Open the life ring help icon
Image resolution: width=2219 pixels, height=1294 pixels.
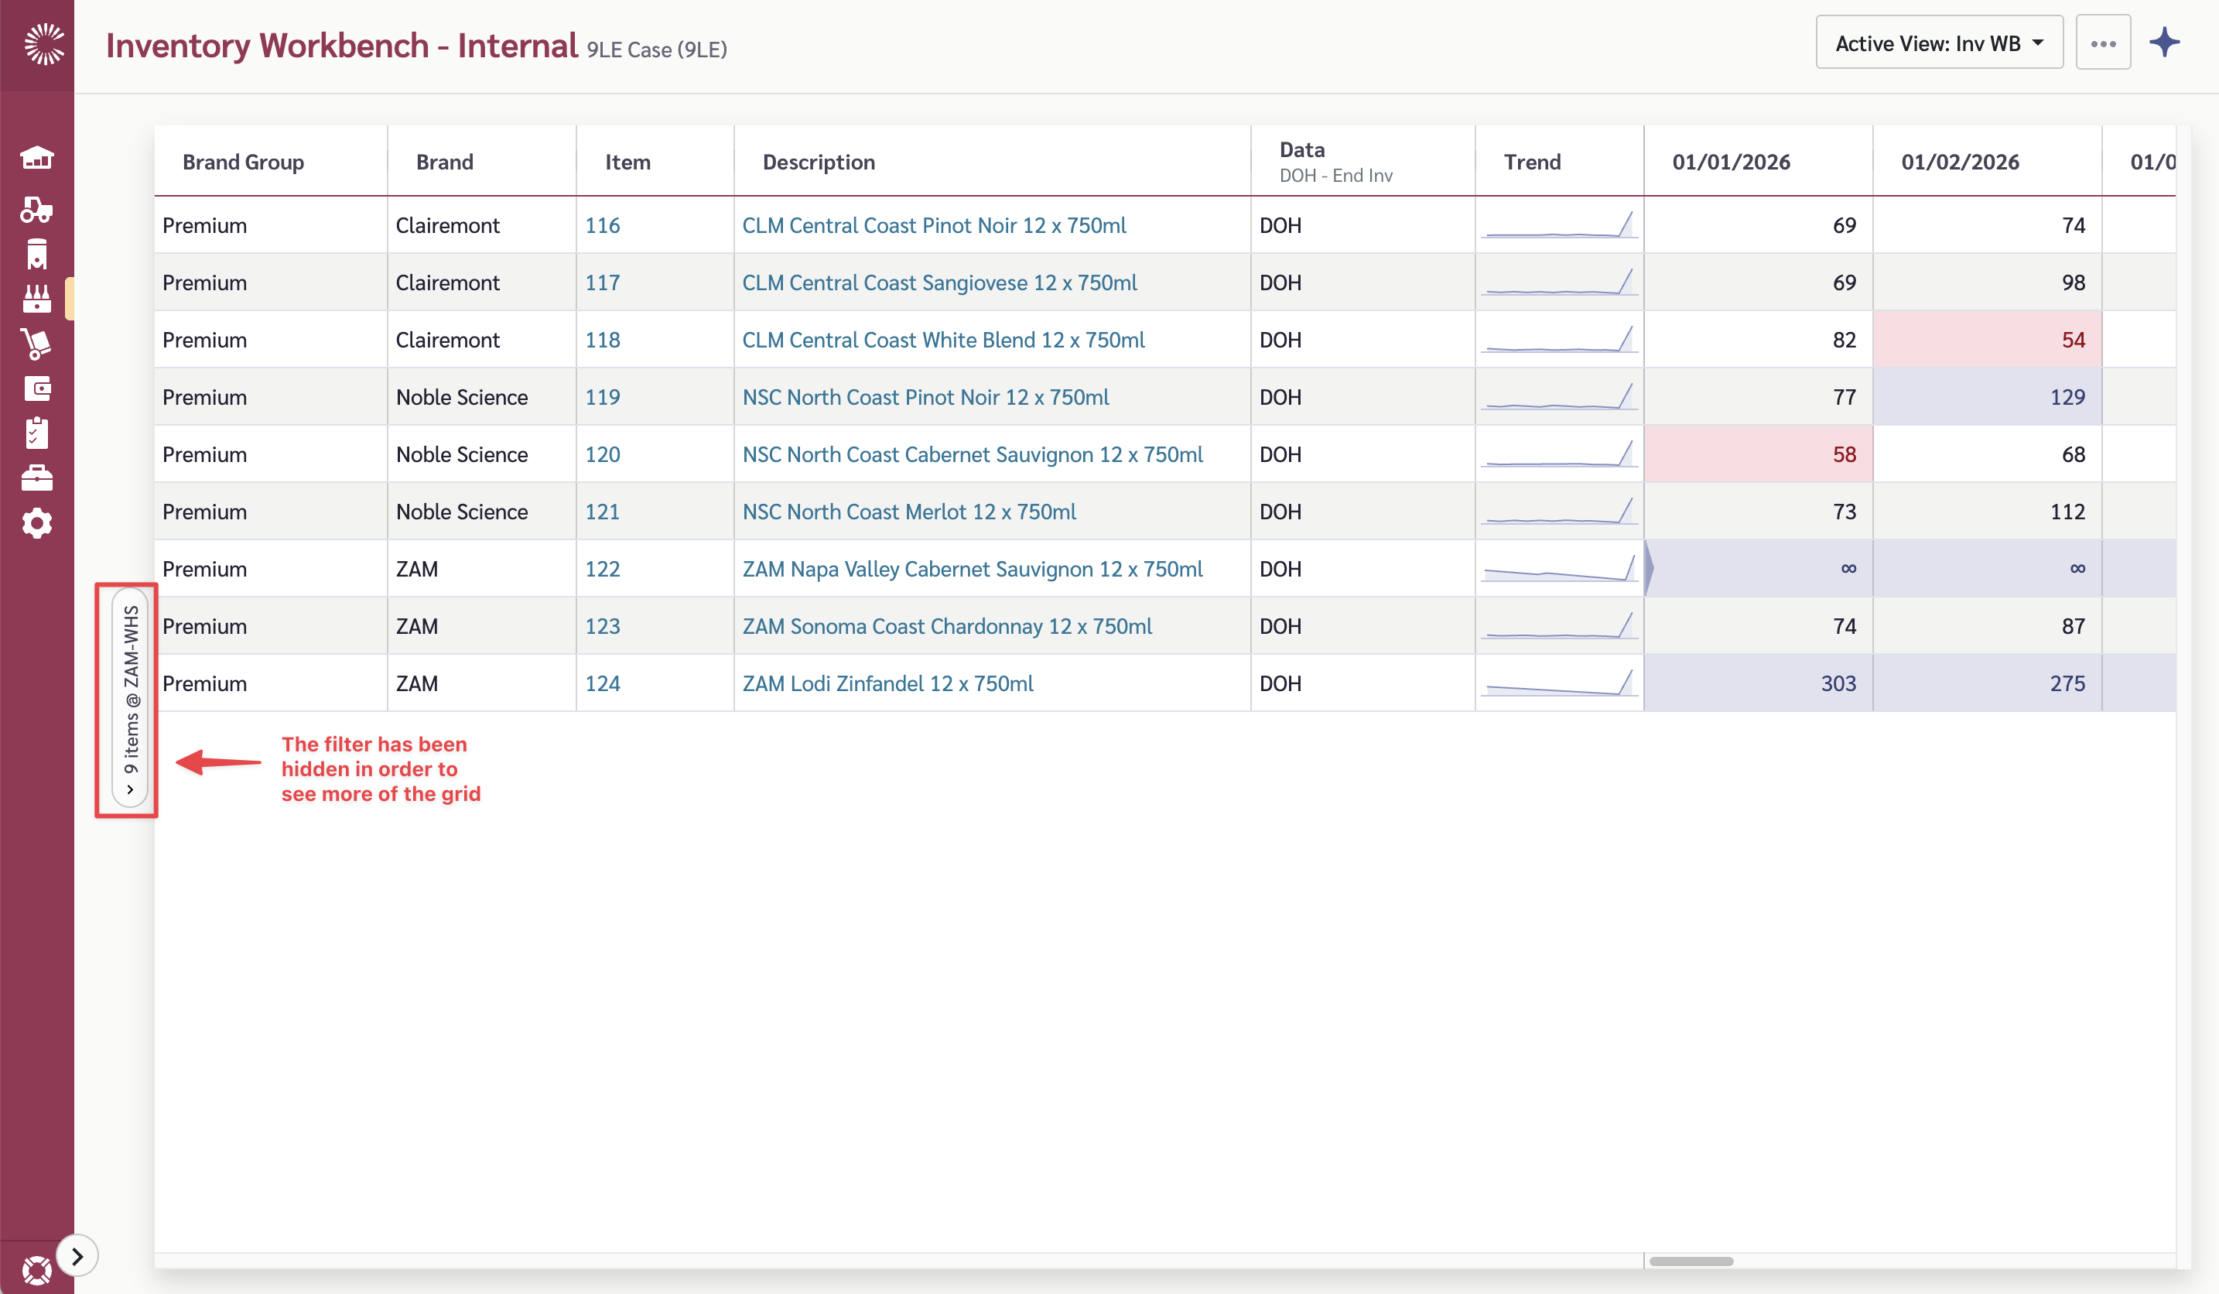(36, 1269)
